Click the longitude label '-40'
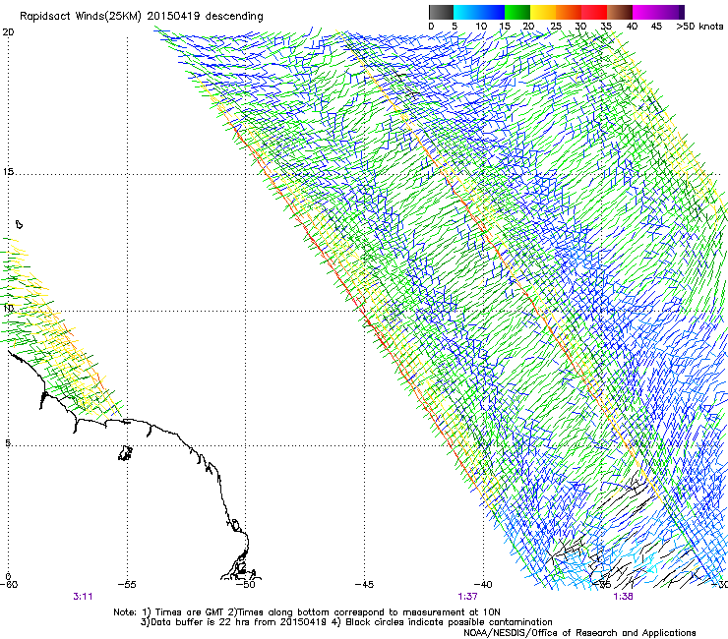The image size is (728, 639). pyautogui.click(x=483, y=584)
